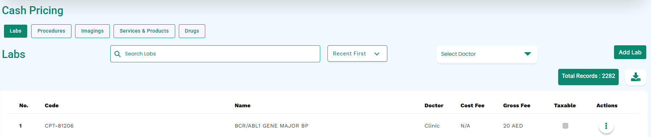Click the Total Records : 2282 badge
Screen dimensions: 651x137
[x=588, y=77]
